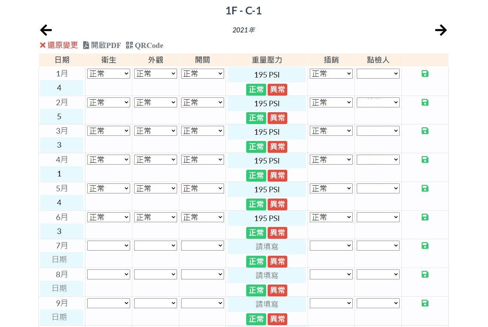This screenshot has height=327, width=488.
Task: Go to the next year with right arrow
Action: [x=441, y=30]
